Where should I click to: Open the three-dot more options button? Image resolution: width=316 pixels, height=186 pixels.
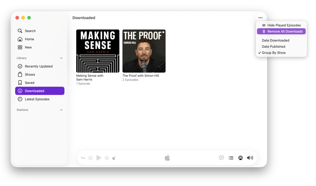(x=260, y=18)
